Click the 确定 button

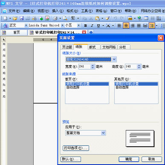(129, 159)
